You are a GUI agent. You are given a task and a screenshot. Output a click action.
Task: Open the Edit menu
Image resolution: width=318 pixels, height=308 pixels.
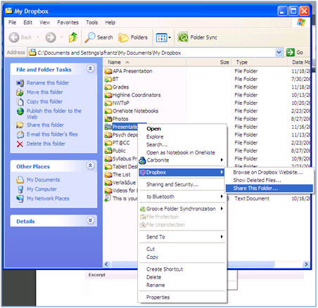27,23
